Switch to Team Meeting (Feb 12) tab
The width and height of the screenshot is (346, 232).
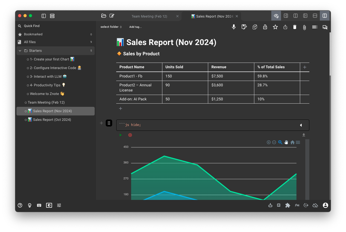tap(149, 16)
